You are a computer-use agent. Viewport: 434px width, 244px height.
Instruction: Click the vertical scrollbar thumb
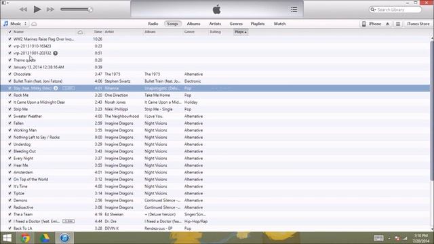432,110
